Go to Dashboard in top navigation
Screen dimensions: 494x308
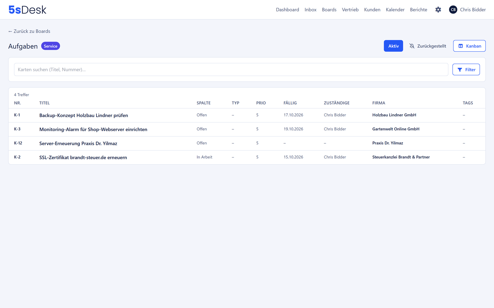coord(287,10)
